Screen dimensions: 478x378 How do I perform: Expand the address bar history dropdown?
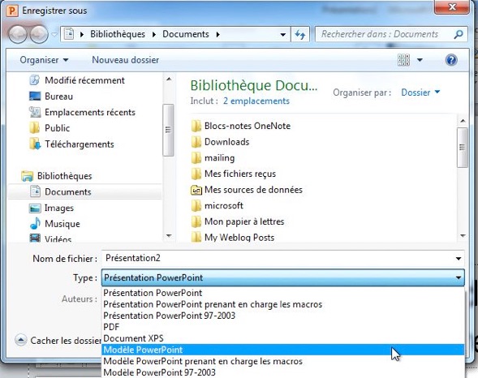click(x=283, y=34)
